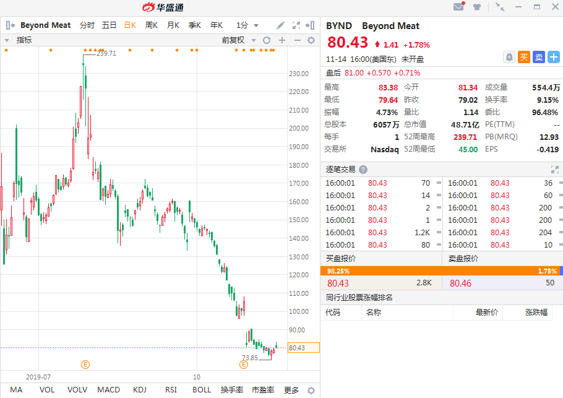Image resolution: width=563 pixels, height=398 pixels.
Task: Select the 周K weekly candlestick tab
Action: [x=151, y=25]
